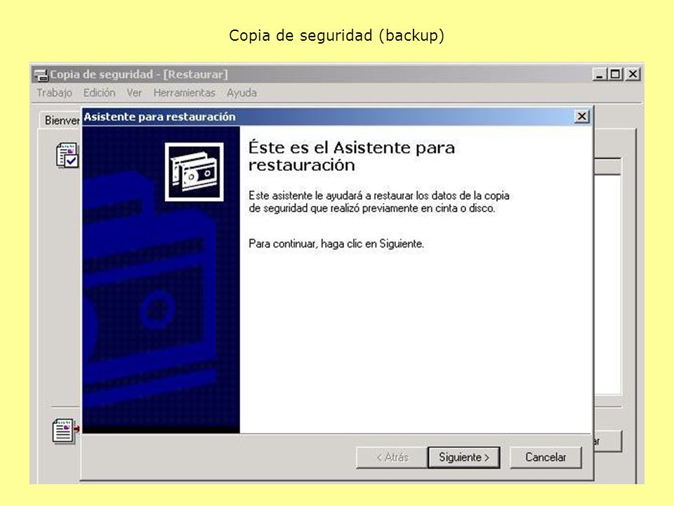
Task: Click the Asistente para restauración title bar
Action: tap(329, 117)
